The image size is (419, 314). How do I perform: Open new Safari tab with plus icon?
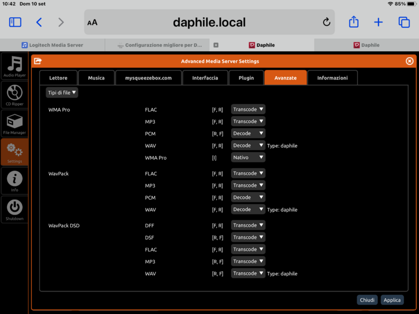tap(378, 22)
